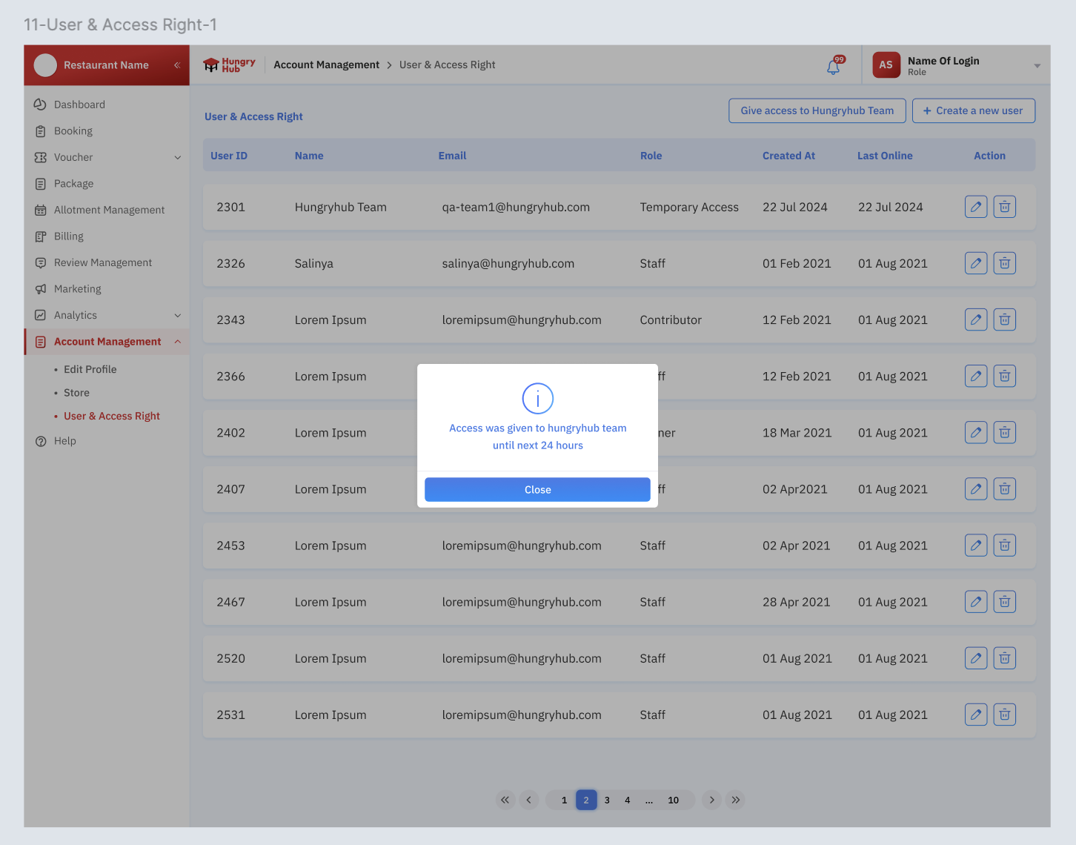Go to first page double-arrow

click(505, 800)
